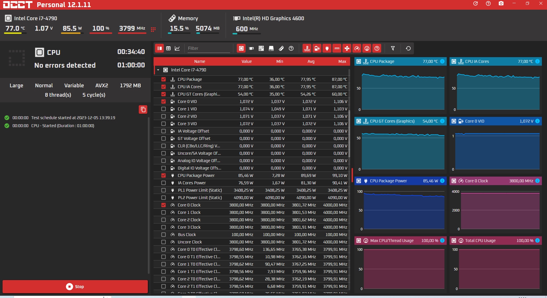Click the red grid icon beside 3799 MHz
This screenshot has height=298, width=547.
pyautogui.click(x=153, y=29)
